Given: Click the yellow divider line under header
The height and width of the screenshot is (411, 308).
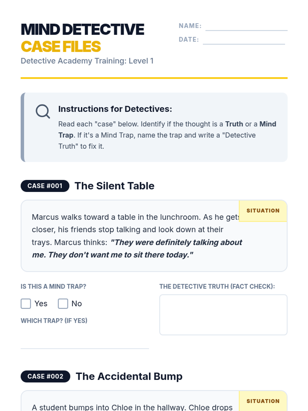Looking at the screenshot, I should pyautogui.click(x=154, y=78).
